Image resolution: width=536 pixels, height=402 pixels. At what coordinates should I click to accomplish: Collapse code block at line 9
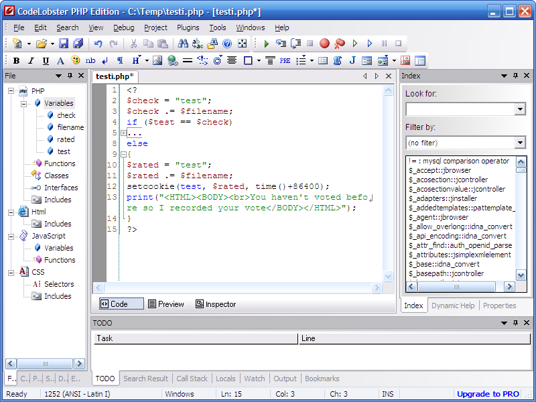pos(123,155)
